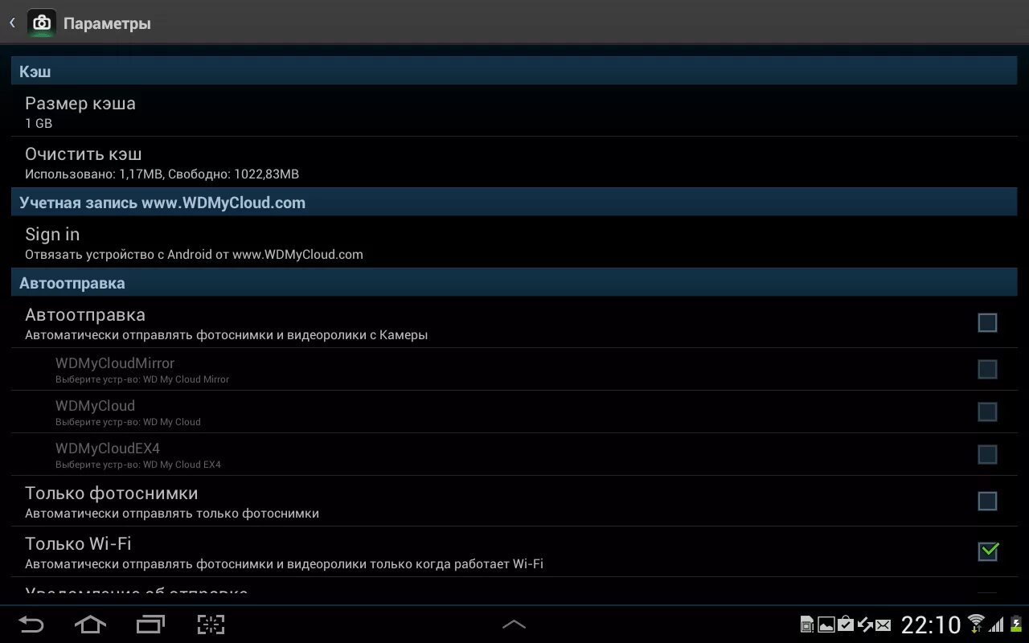Tap the back chevron in header
The image size is (1029, 643).
12,23
